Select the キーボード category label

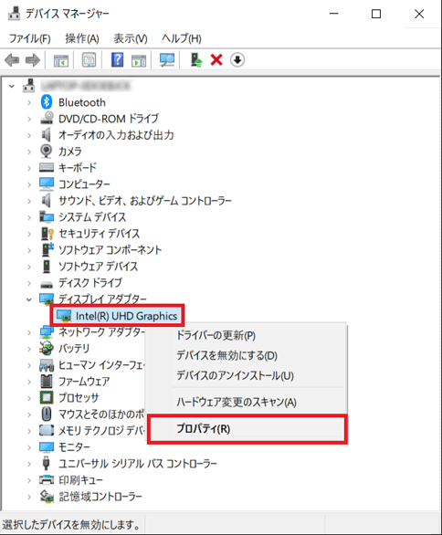pyautogui.click(x=78, y=168)
